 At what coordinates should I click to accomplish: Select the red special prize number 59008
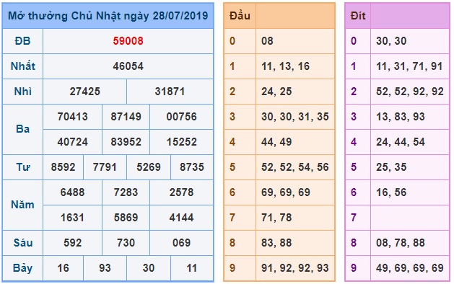pos(128,41)
